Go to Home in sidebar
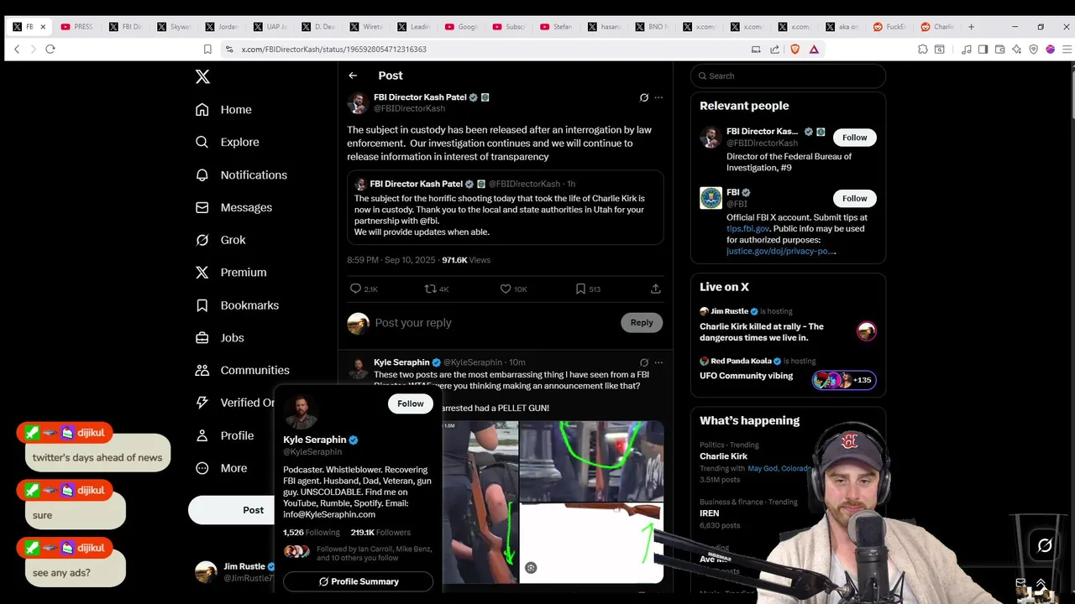The width and height of the screenshot is (1075, 604). coord(223,110)
